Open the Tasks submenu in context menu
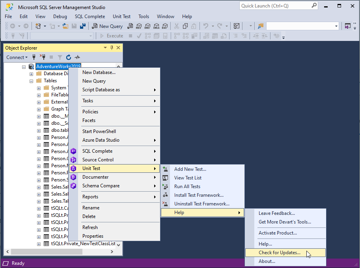This screenshot has height=268, width=360. tap(114, 101)
